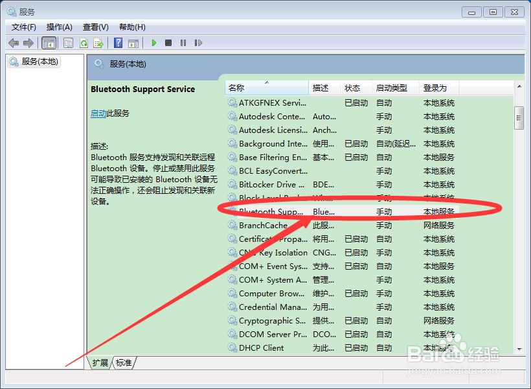The height and width of the screenshot is (389, 531).
Task: Pause the service with pause button
Action: pyautogui.click(x=183, y=43)
